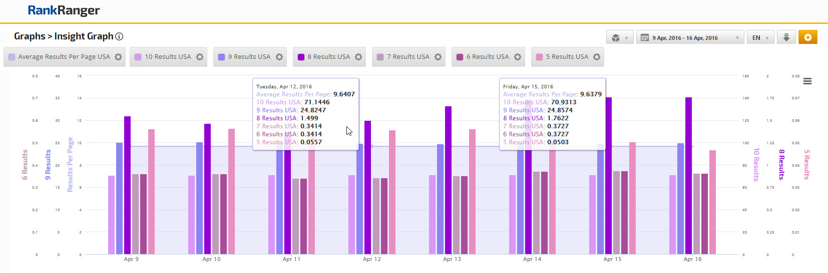This screenshot has height=273, width=828.
Task: Click gear icon on 9 Results USA
Action: pyautogui.click(x=279, y=57)
